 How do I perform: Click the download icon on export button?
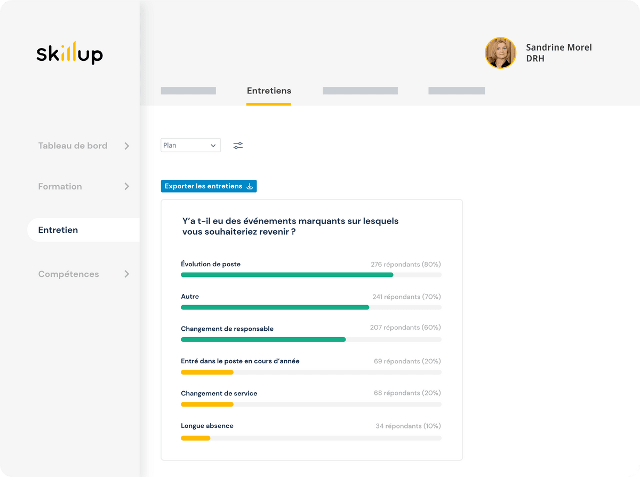pyautogui.click(x=249, y=186)
